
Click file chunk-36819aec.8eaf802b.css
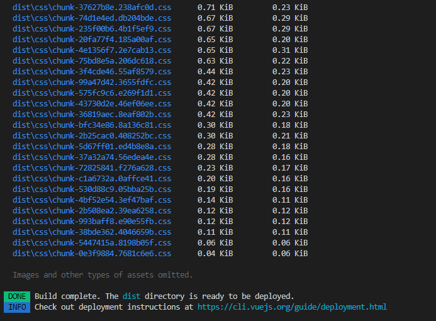point(92,115)
